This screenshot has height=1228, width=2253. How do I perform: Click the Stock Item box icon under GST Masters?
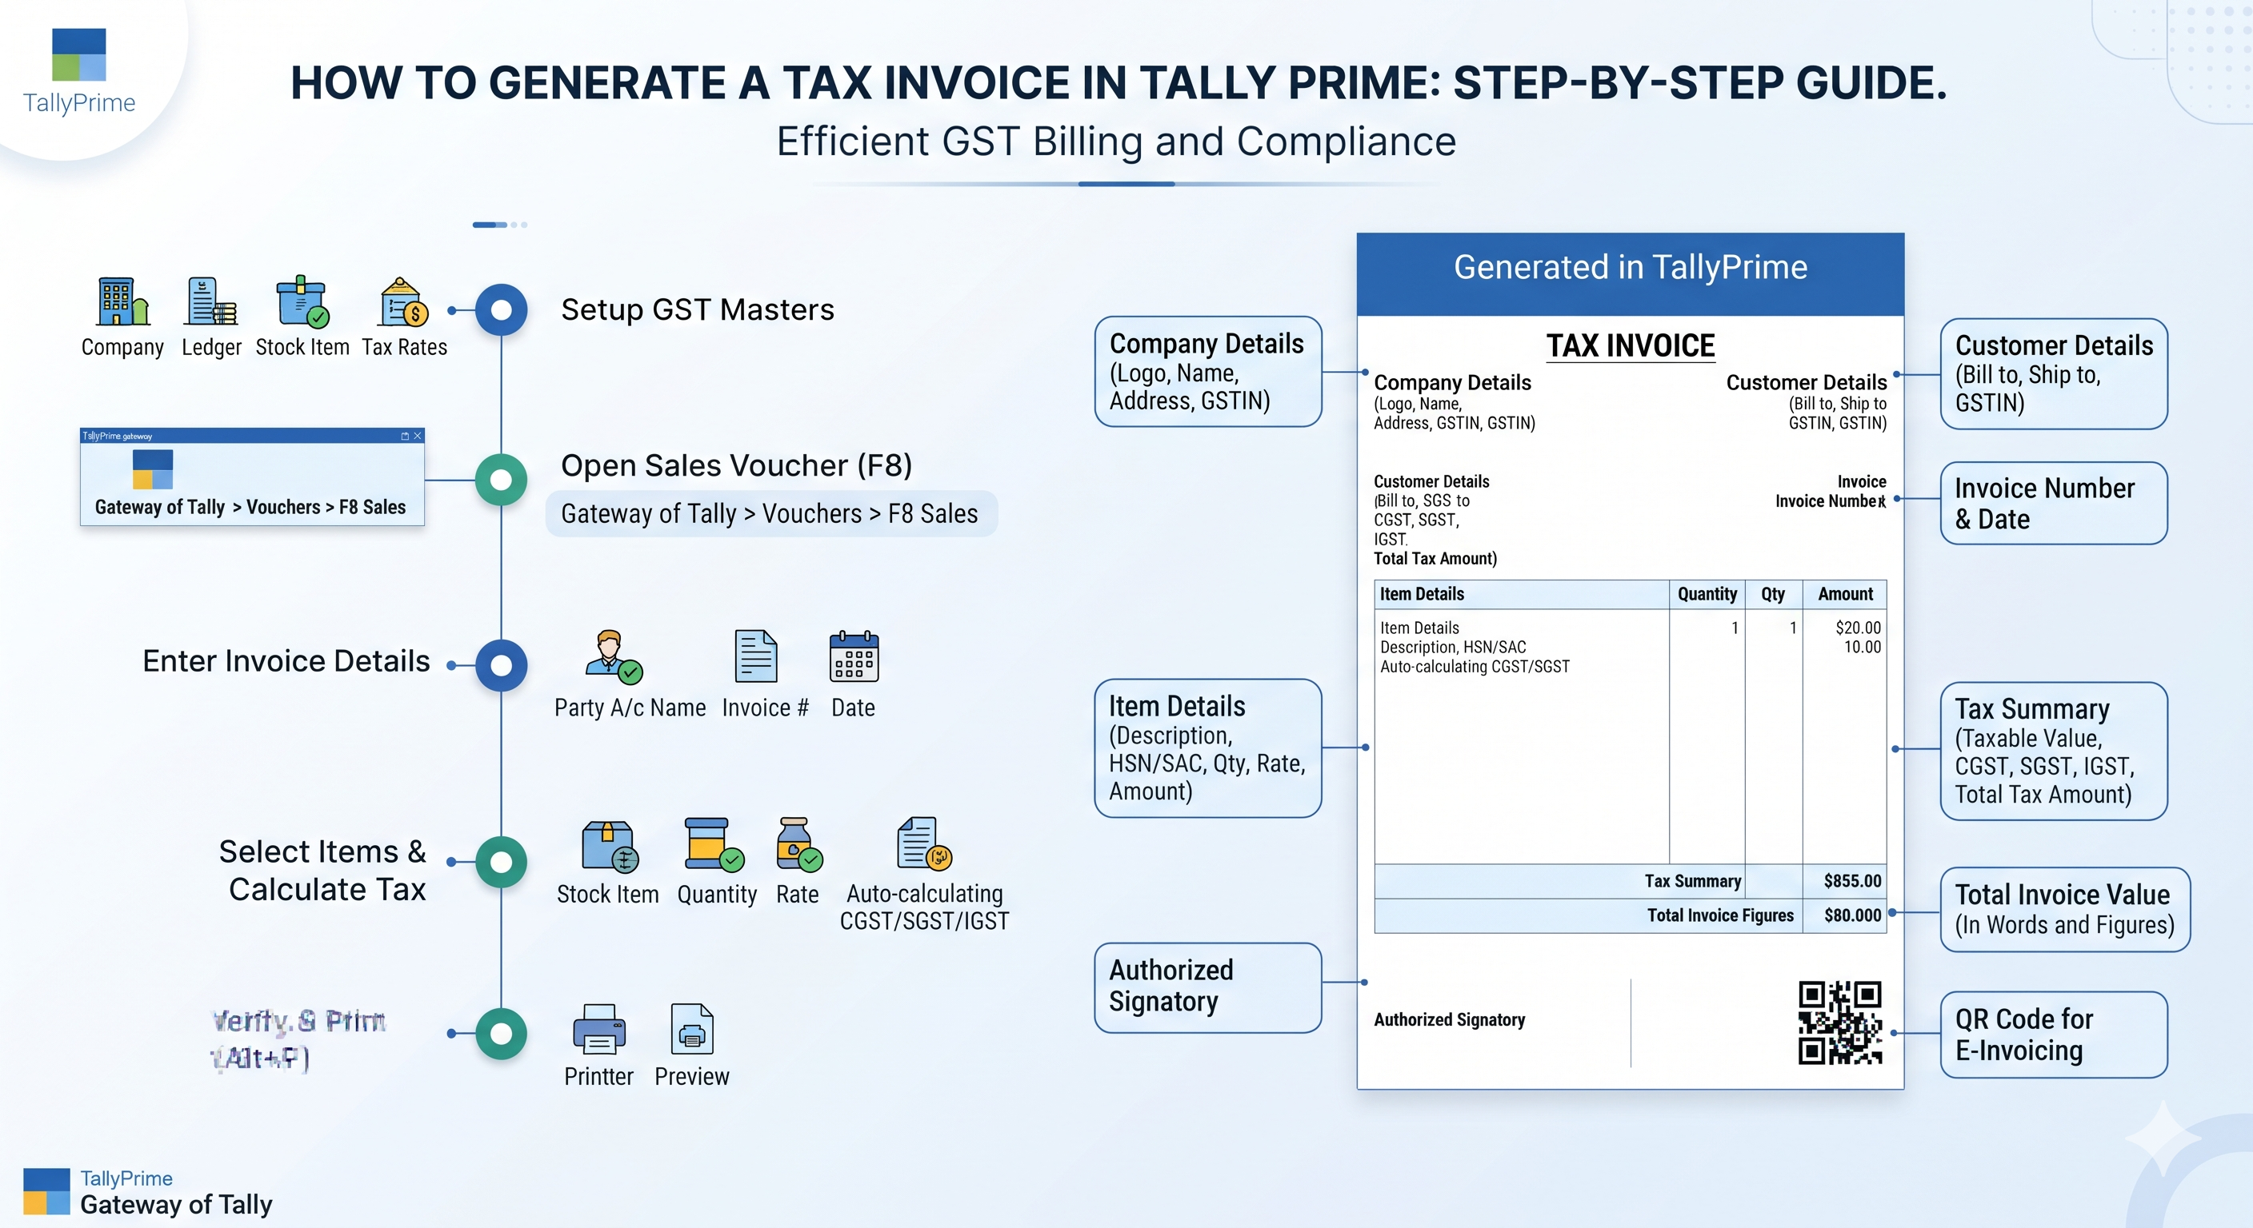click(302, 301)
